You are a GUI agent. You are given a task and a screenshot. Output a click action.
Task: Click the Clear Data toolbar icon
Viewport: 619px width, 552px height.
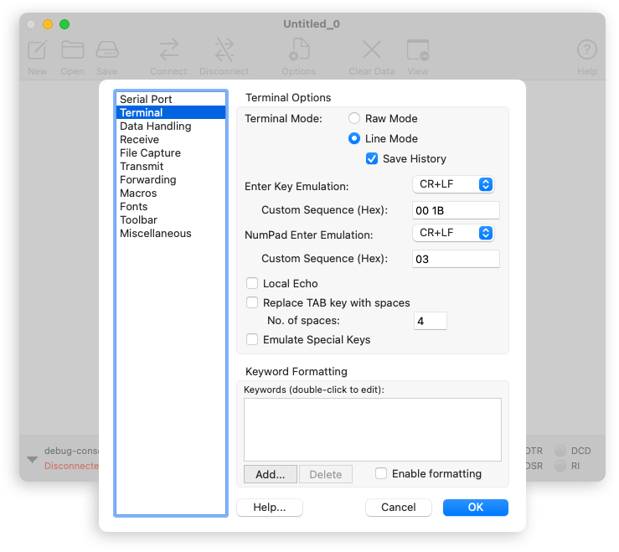pos(371,50)
